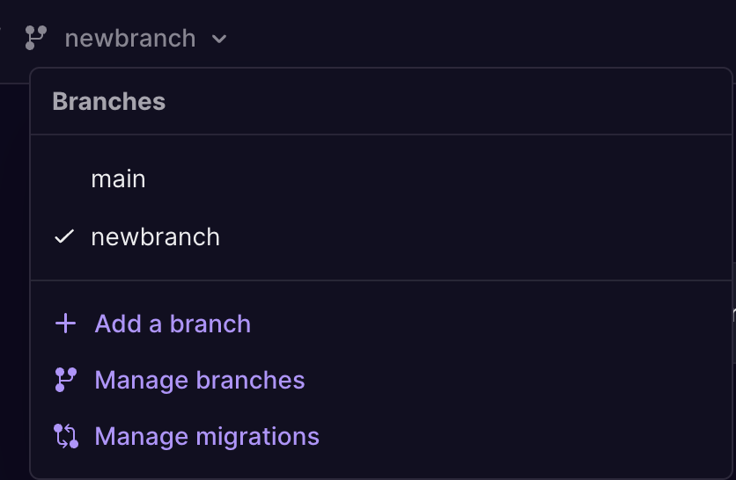Click empty check area left of main
Image resolution: width=736 pixels, height=480 pixels.
coord(63,179)
